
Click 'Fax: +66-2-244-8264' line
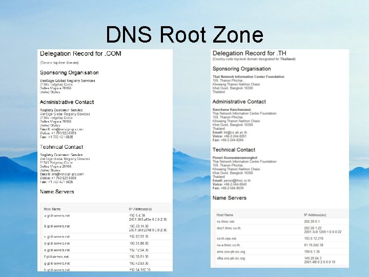[228, 140]
